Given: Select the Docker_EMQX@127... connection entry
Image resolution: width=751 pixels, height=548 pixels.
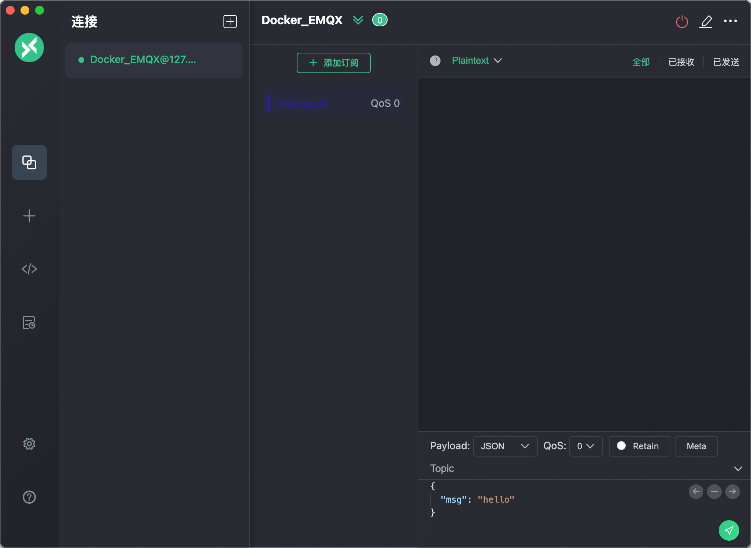Looking at the screenshot, I should [x=154, y=60].
